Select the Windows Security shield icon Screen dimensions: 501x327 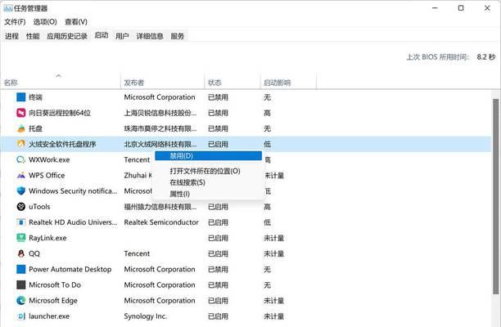coord(21,191)
